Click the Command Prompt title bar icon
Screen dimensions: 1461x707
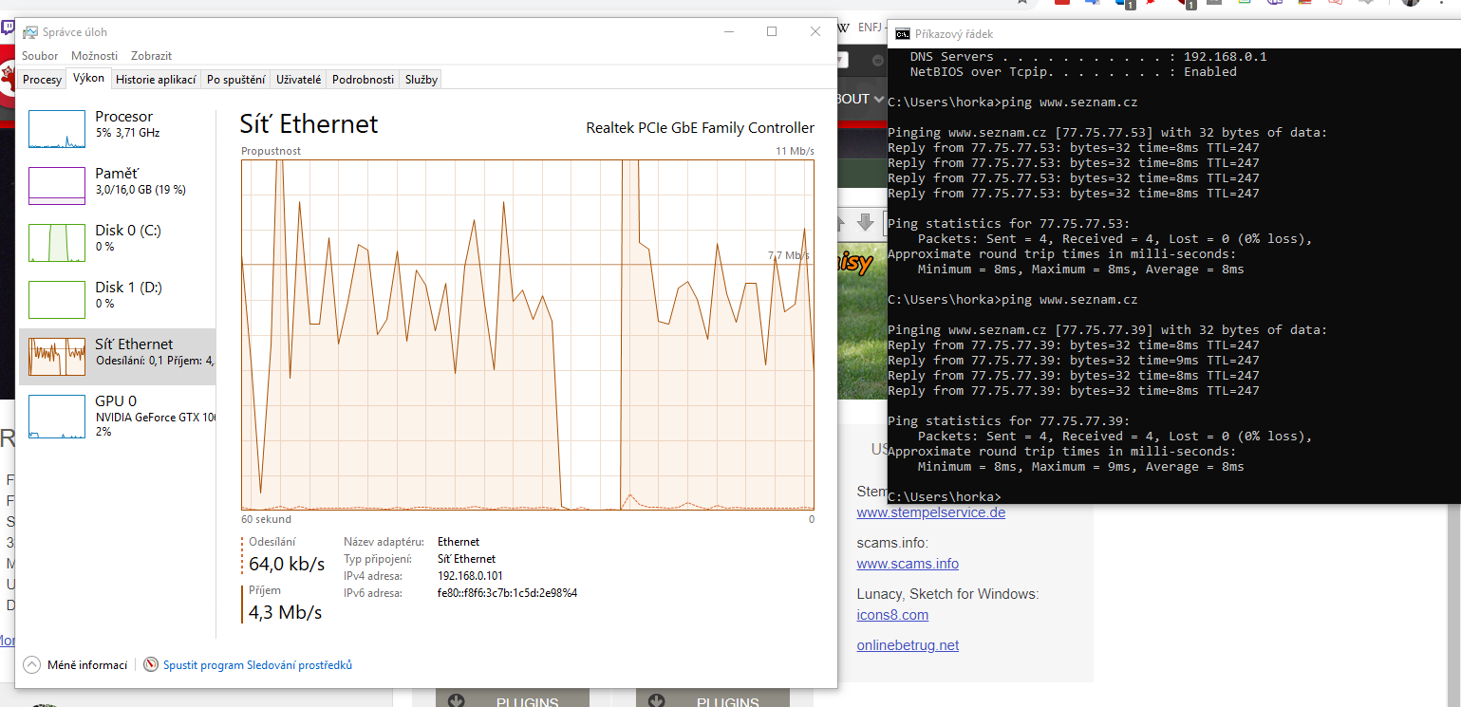coord(903,33)
